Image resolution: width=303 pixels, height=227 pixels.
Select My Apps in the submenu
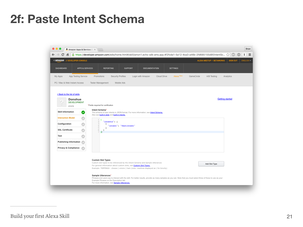(x=58, y=77)
